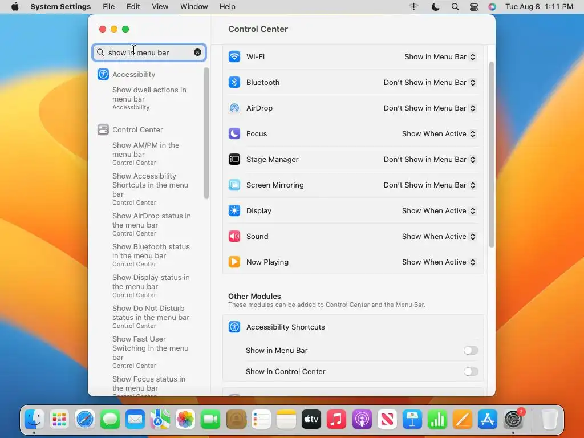This screenshot has height=438, width=584.
Task: Open the Help menu
Action: 227,7
